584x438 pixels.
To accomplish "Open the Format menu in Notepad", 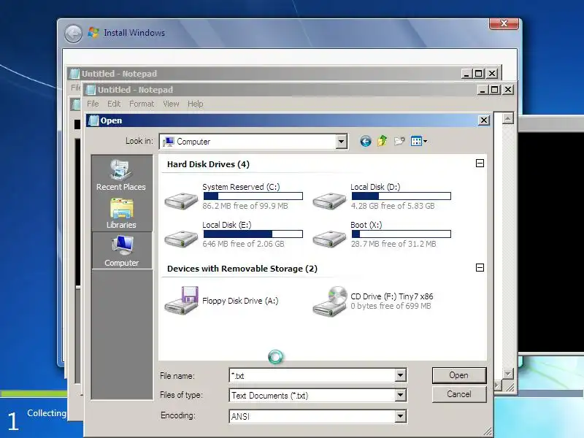I will point(142,104).
